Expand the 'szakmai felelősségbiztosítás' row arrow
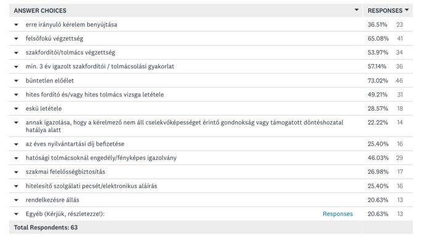Image resolution: width=426 pixels, height=236 pixels. point(16,172)
